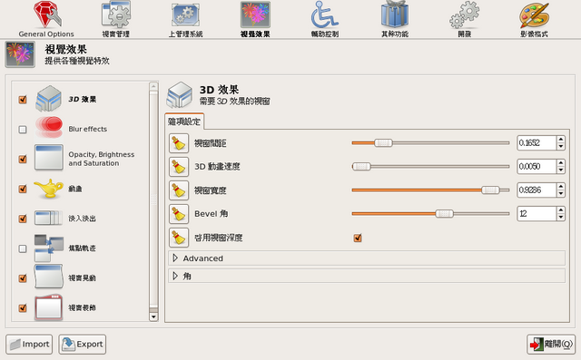Uncheck the 視窗晃動 plugin checkbox

23,278
